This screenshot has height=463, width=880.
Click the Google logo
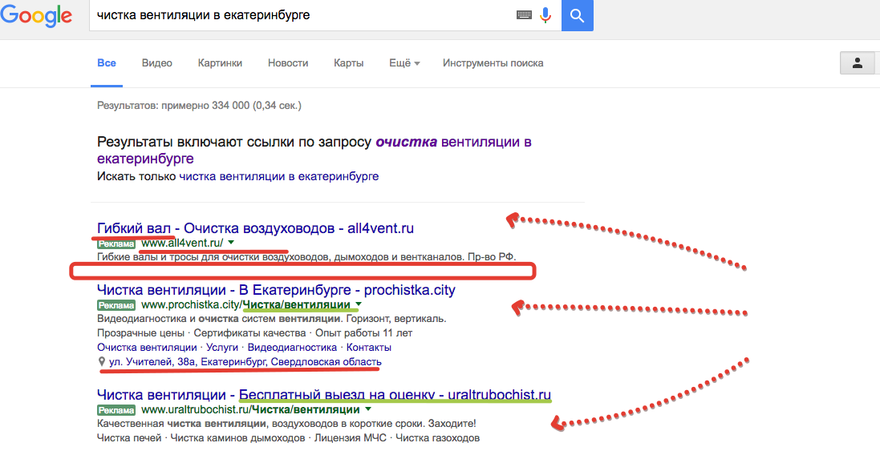coord(36,15)
